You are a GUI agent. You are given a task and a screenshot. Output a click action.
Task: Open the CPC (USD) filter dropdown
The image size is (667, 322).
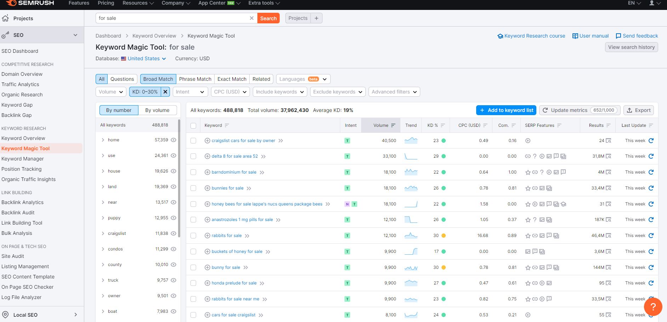pyautogui.click(x=230, y=92)
